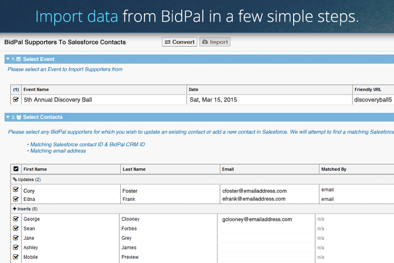Image resolution: width=394 pixels, height=263 pixels.
Task: Uncheck the 5th Annual Discovery Ball event
Action: click(16, 99)
